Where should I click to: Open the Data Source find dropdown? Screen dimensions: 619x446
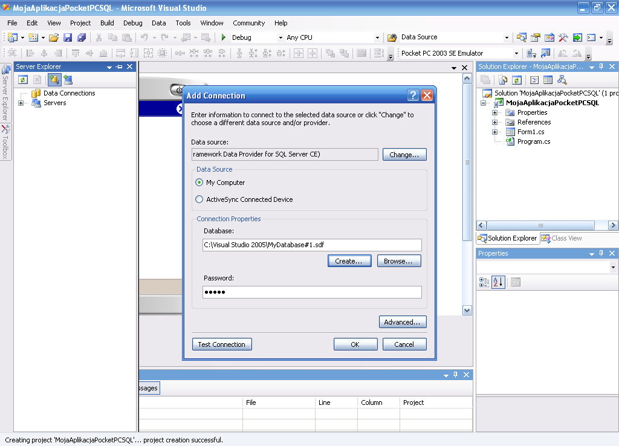[507, 38]
